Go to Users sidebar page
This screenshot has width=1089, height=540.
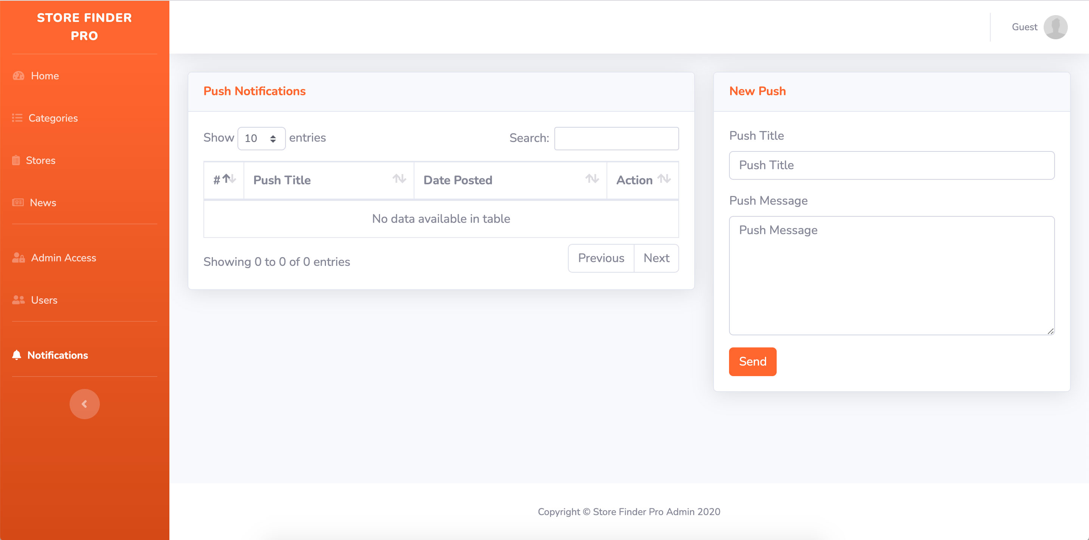click(44, 300)
